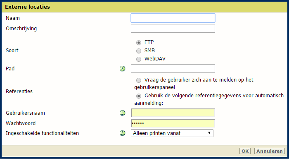Click the Externe locaties title bar
This screenshot has width=289, height=159.
(144, 7)
